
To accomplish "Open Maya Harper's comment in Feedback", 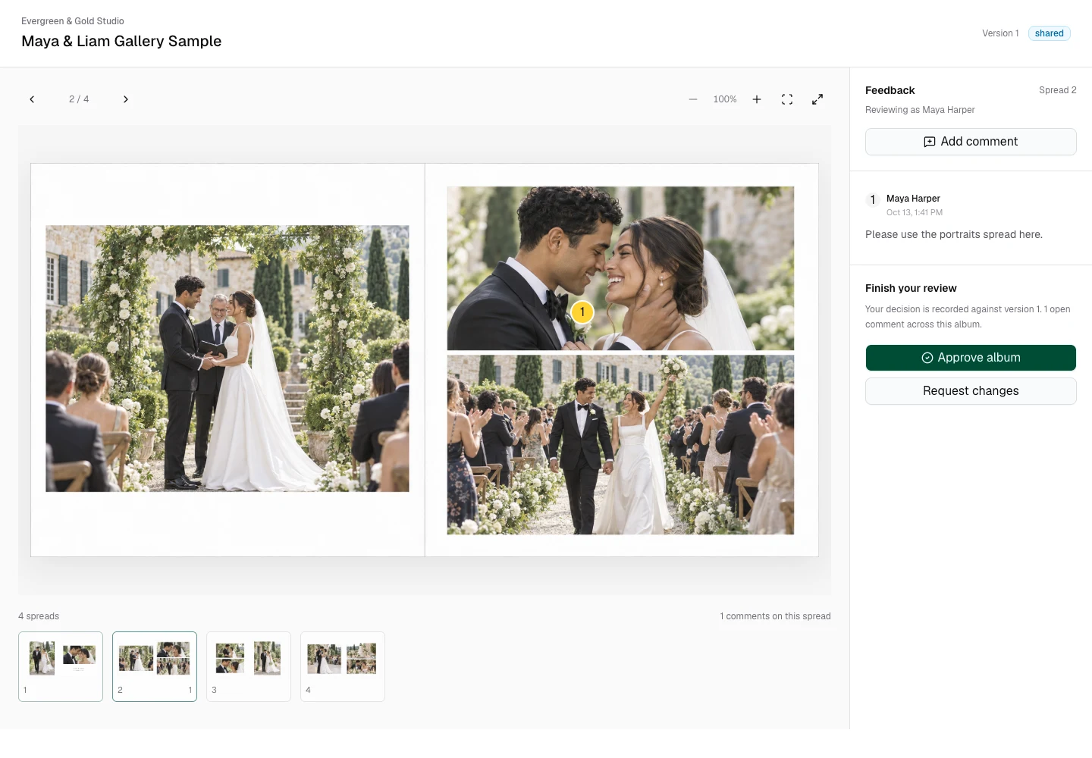I will (x=971, y=217).
